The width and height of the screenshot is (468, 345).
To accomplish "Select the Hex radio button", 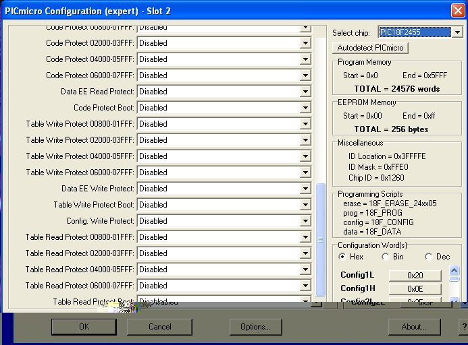I will coord(342,257).
